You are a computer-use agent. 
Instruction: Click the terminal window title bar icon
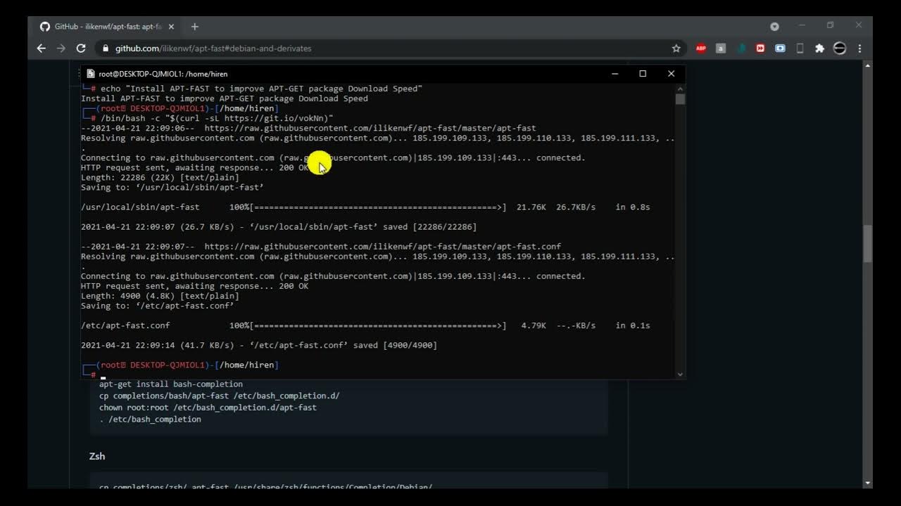90,74
